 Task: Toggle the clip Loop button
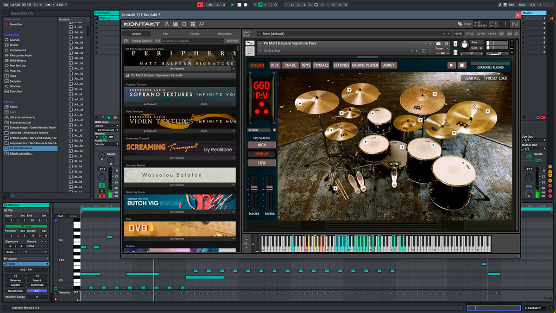pos(26,226)
